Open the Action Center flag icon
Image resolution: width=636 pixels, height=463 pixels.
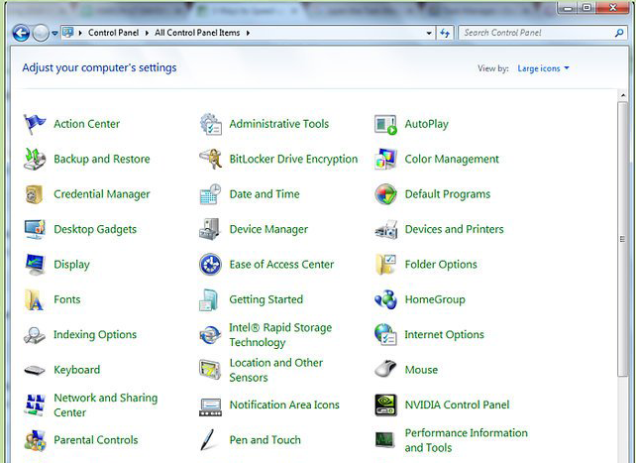point(35,124)
